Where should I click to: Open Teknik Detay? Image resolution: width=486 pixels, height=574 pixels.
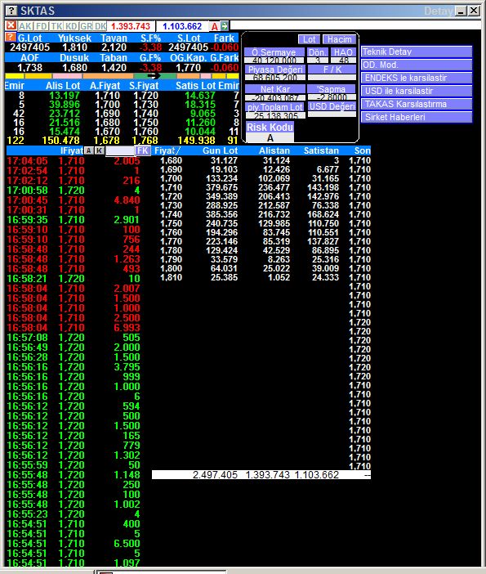point(417,52)
